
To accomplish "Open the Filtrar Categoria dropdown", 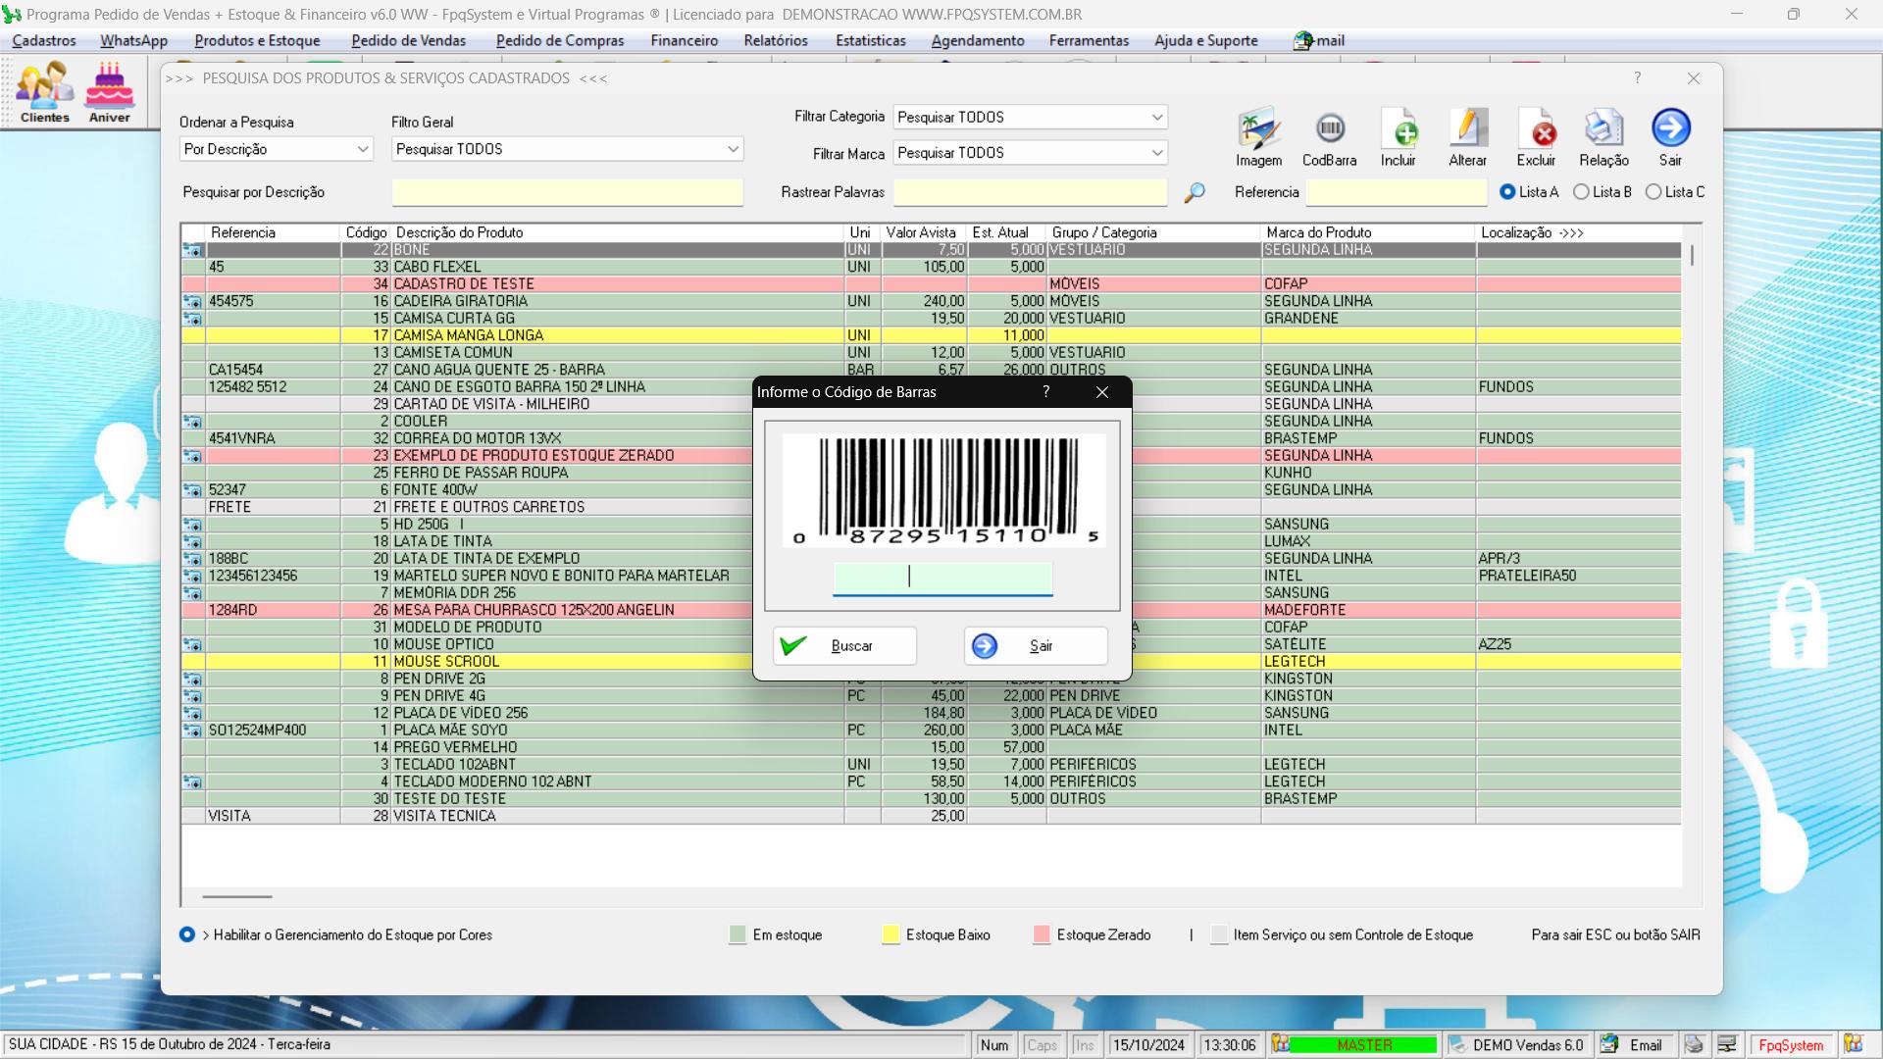I will coord(1030,117).
